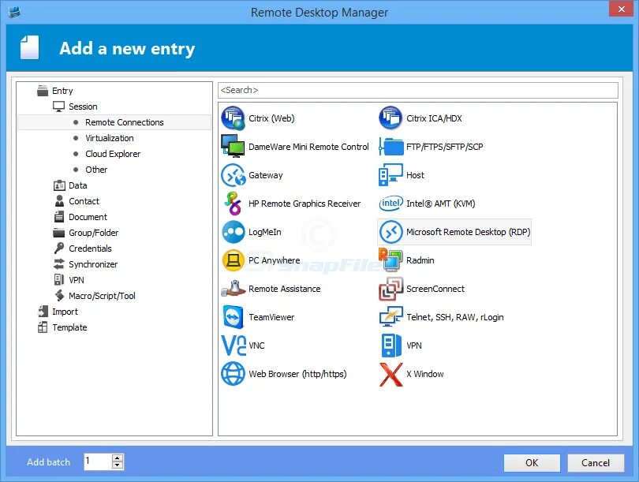Open the Virtualization category

[x=109, y=138]
